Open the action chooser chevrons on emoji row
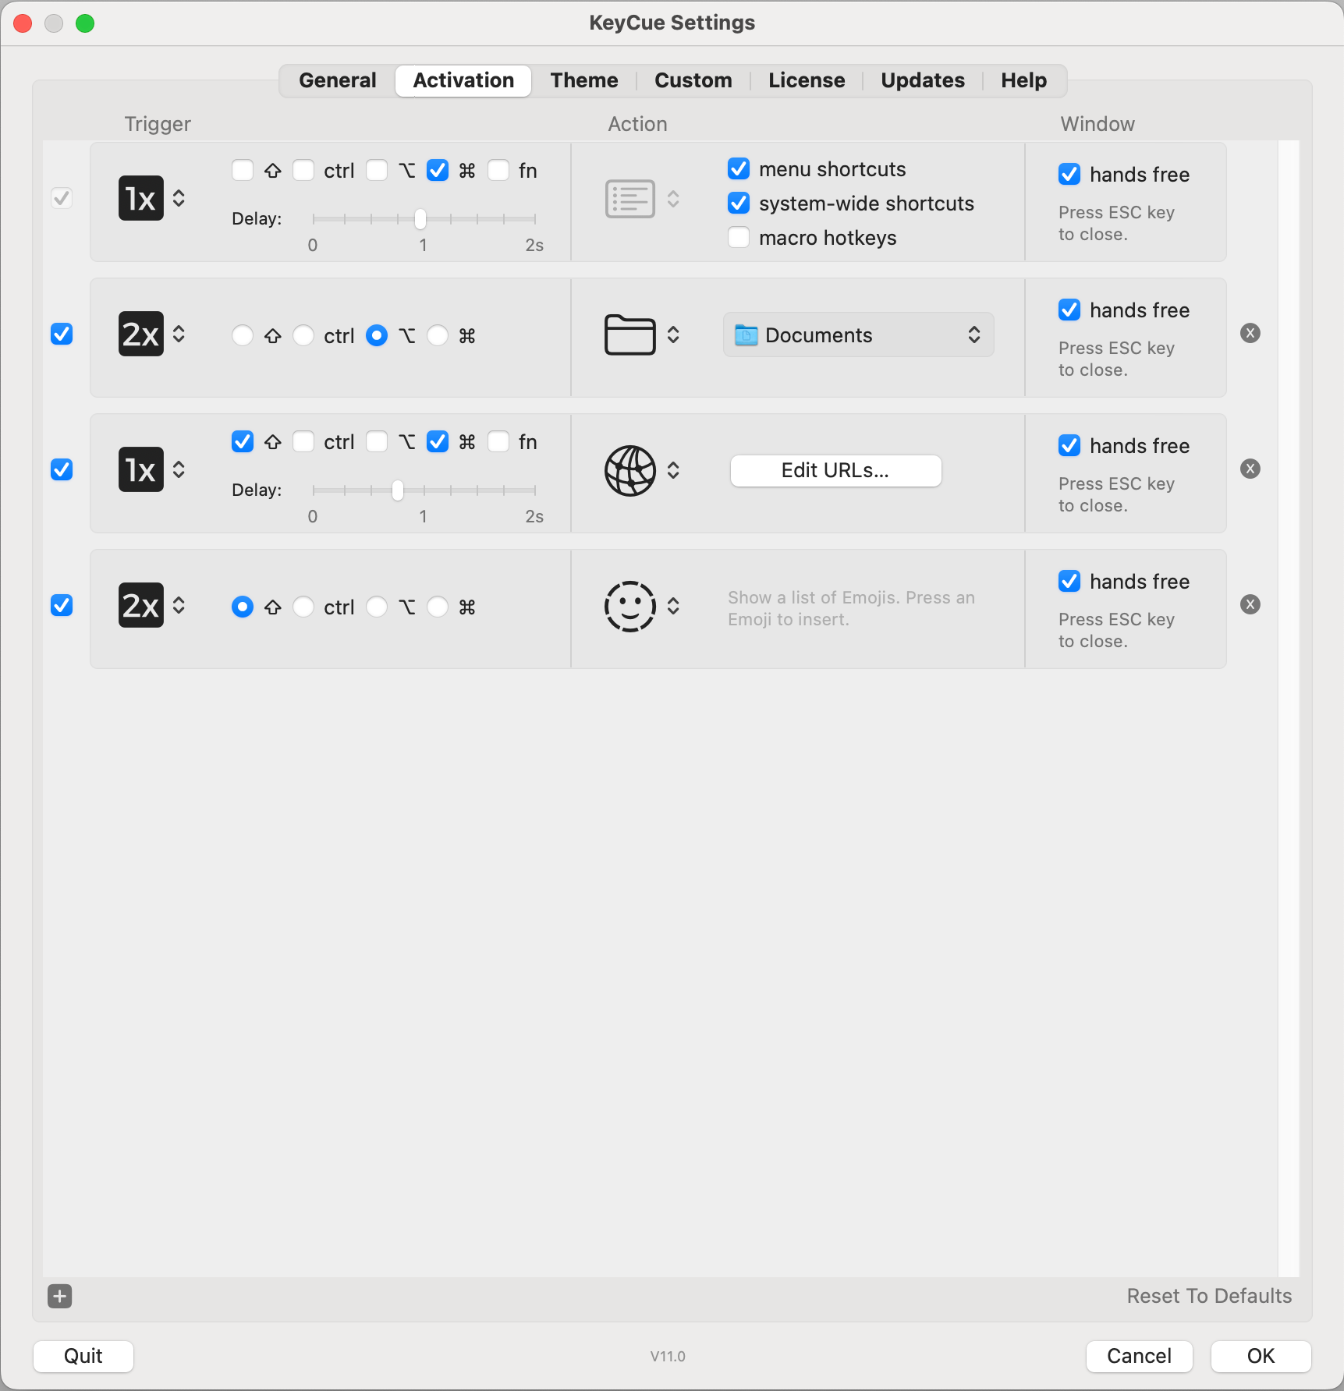 675,606
